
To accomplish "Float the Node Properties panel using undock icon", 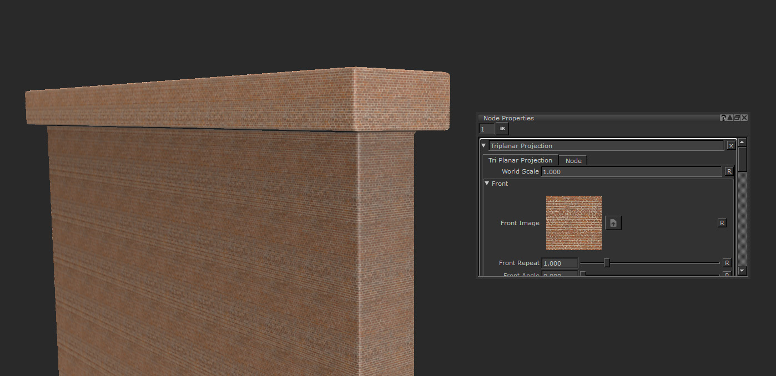I will pos(737,118).
